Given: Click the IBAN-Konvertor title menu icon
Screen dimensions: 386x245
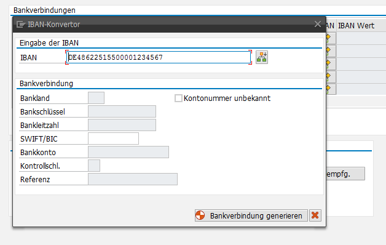Looking at the screenshot, I should coord(21,25).
